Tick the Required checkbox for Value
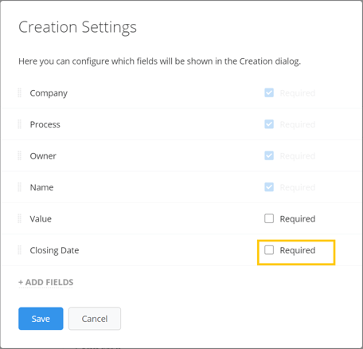The width and height of the screenshot is (363, 349). (269, 218)
